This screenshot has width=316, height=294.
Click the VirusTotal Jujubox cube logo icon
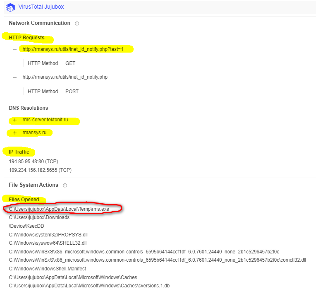tap(10, 7)
